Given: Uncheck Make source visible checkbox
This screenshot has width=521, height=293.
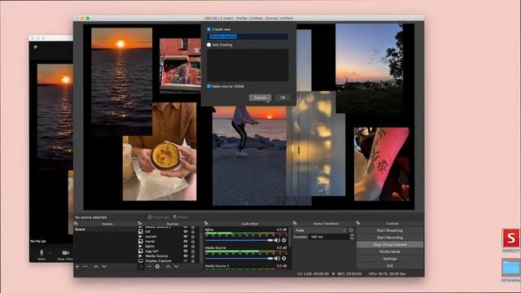Looking at the screenshot, I should 208,86.
